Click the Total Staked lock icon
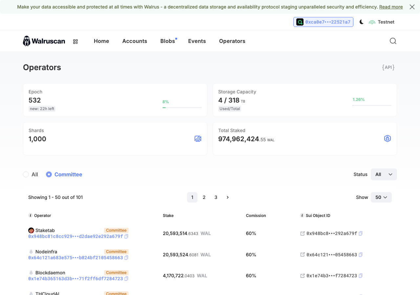 tap(388, 139)
